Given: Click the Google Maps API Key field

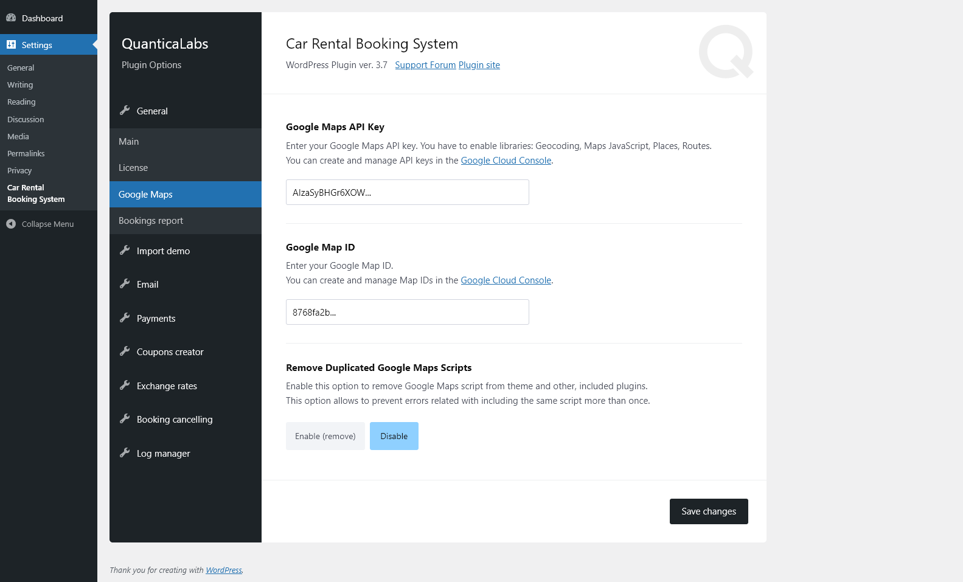Looking at the screenshot, I should click(407, 192).
